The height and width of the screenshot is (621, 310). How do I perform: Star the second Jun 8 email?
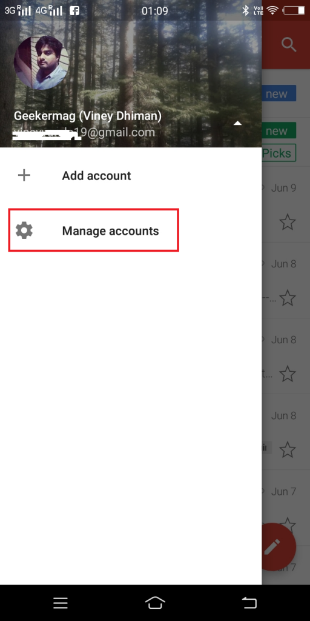tap(288, 374)
